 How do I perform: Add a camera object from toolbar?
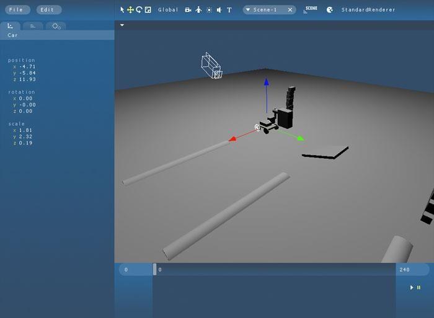click(188, 10)
